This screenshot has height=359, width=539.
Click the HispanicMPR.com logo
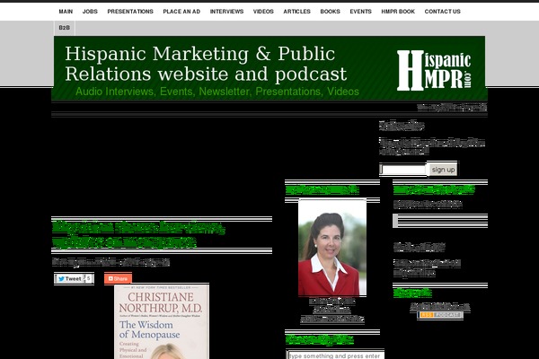[x=434, y=70]
